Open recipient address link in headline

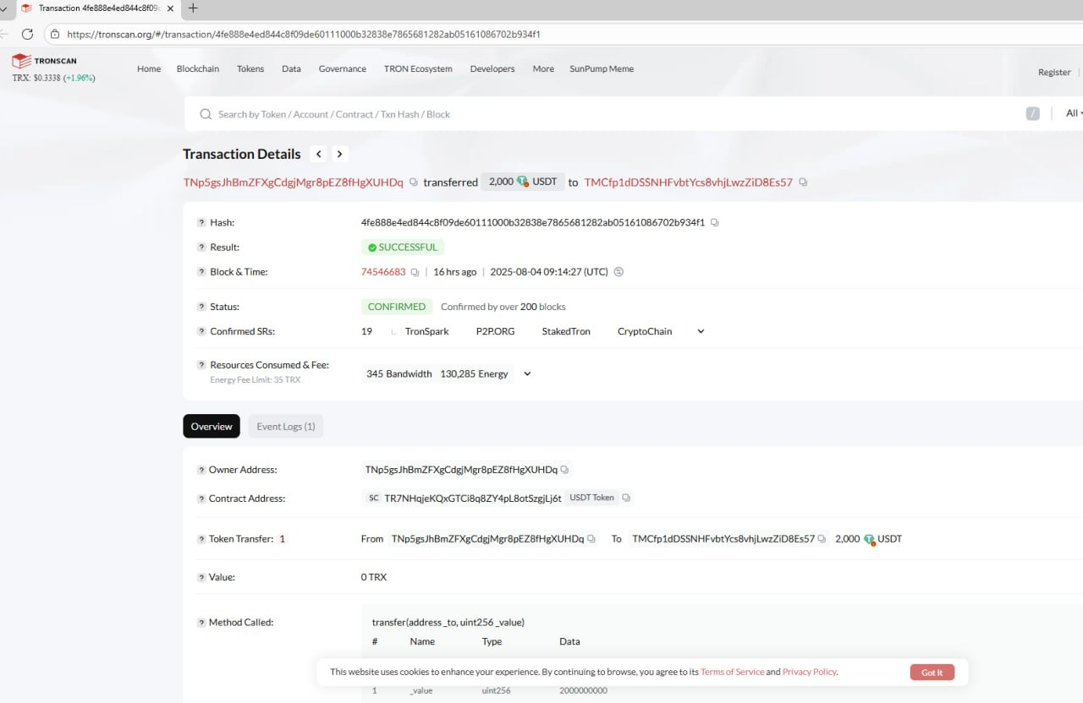(689, 183)
